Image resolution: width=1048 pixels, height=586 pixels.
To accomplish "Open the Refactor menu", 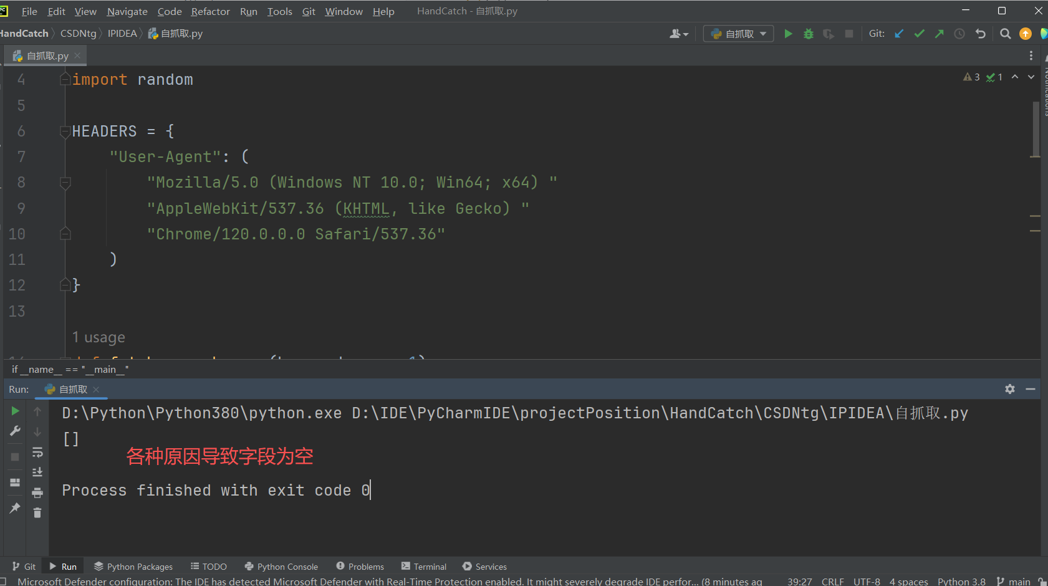I will point(211,11).
